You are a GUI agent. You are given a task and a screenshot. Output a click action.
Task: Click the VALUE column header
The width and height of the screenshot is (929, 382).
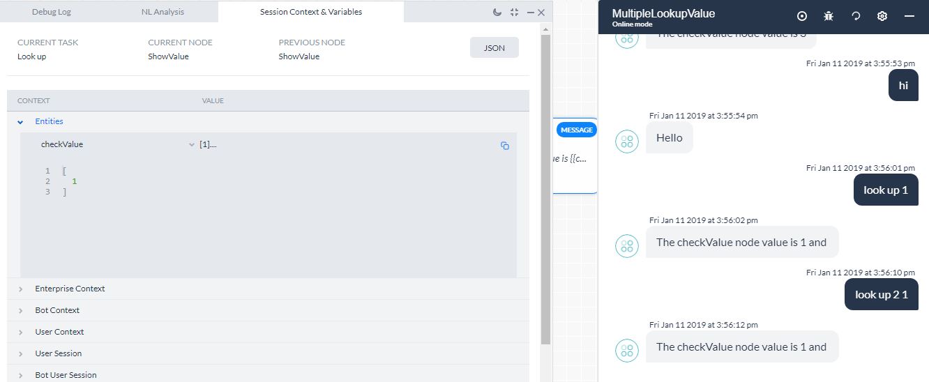[213, 101]
